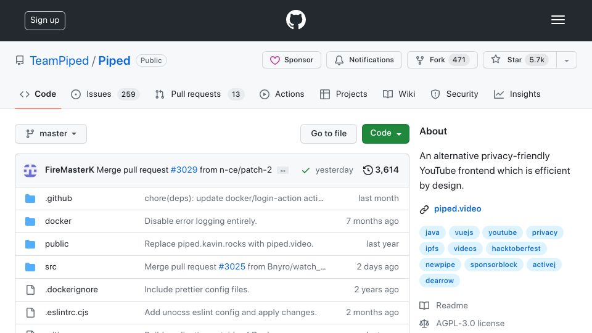Select the java topic tag
The width and height of the screenshot is (592, 333).
(432, 232)
